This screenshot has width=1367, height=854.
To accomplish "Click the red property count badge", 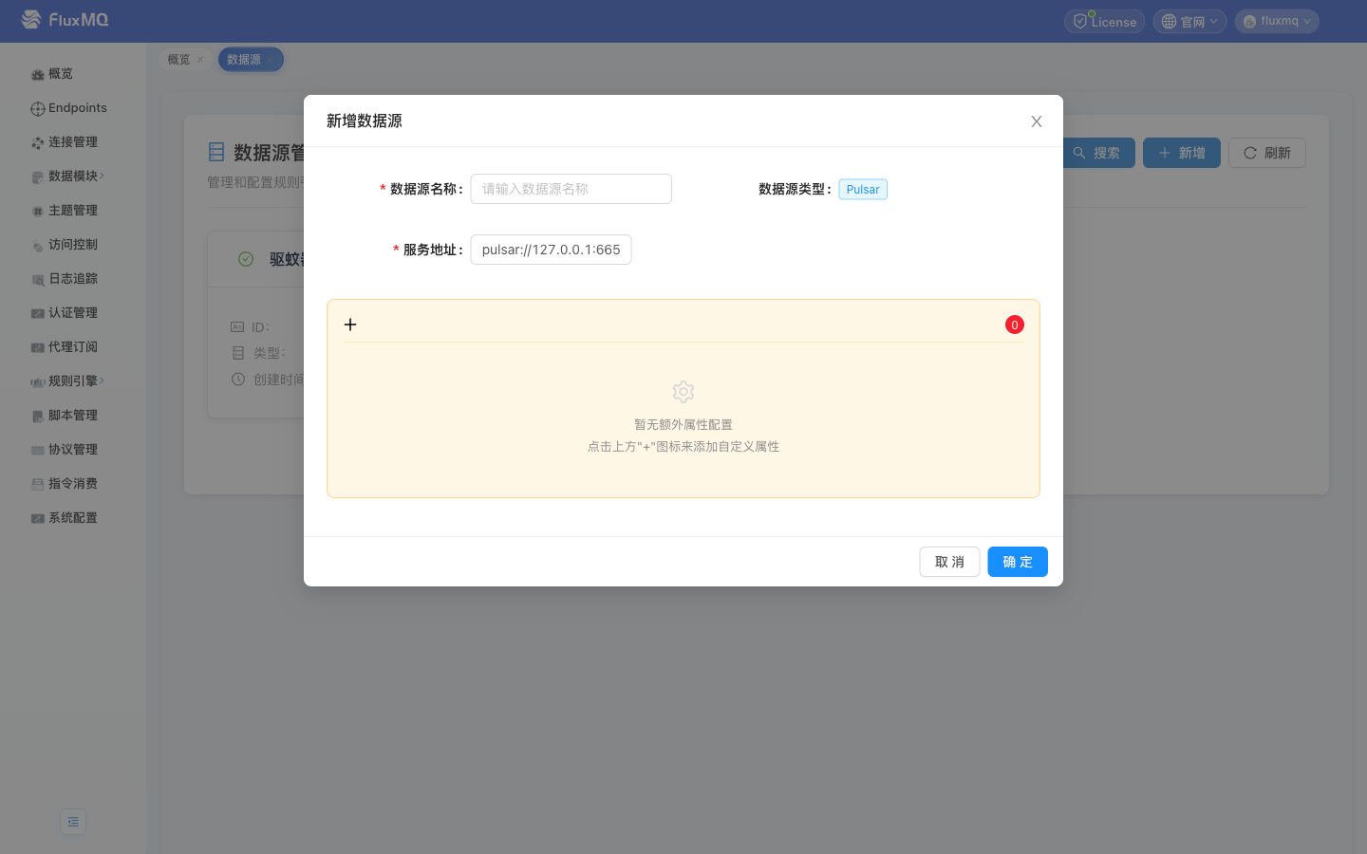I will pos(1014,325).
